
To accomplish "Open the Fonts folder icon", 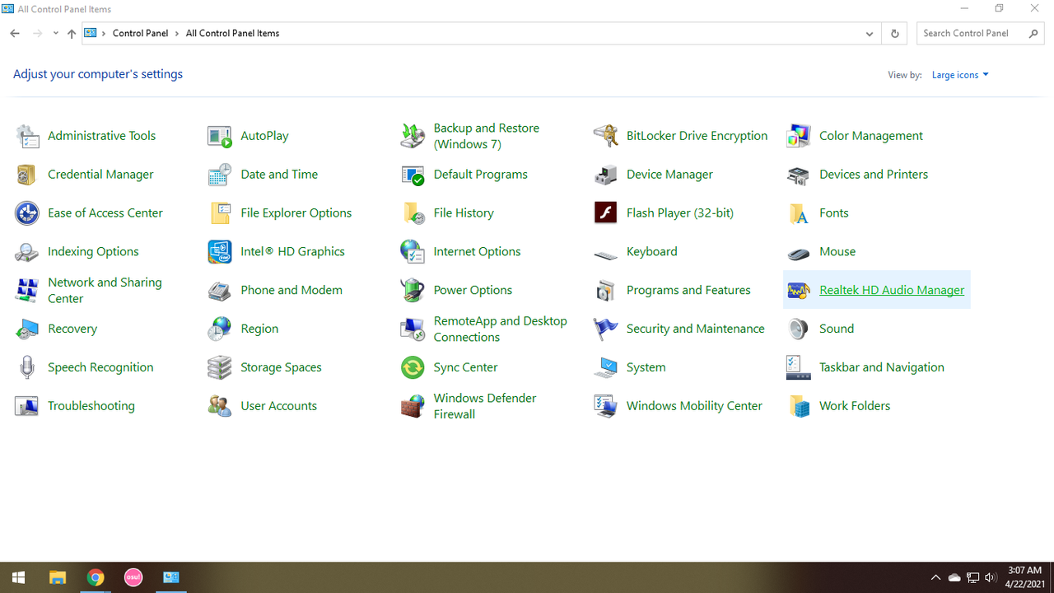I will [798, 213].
